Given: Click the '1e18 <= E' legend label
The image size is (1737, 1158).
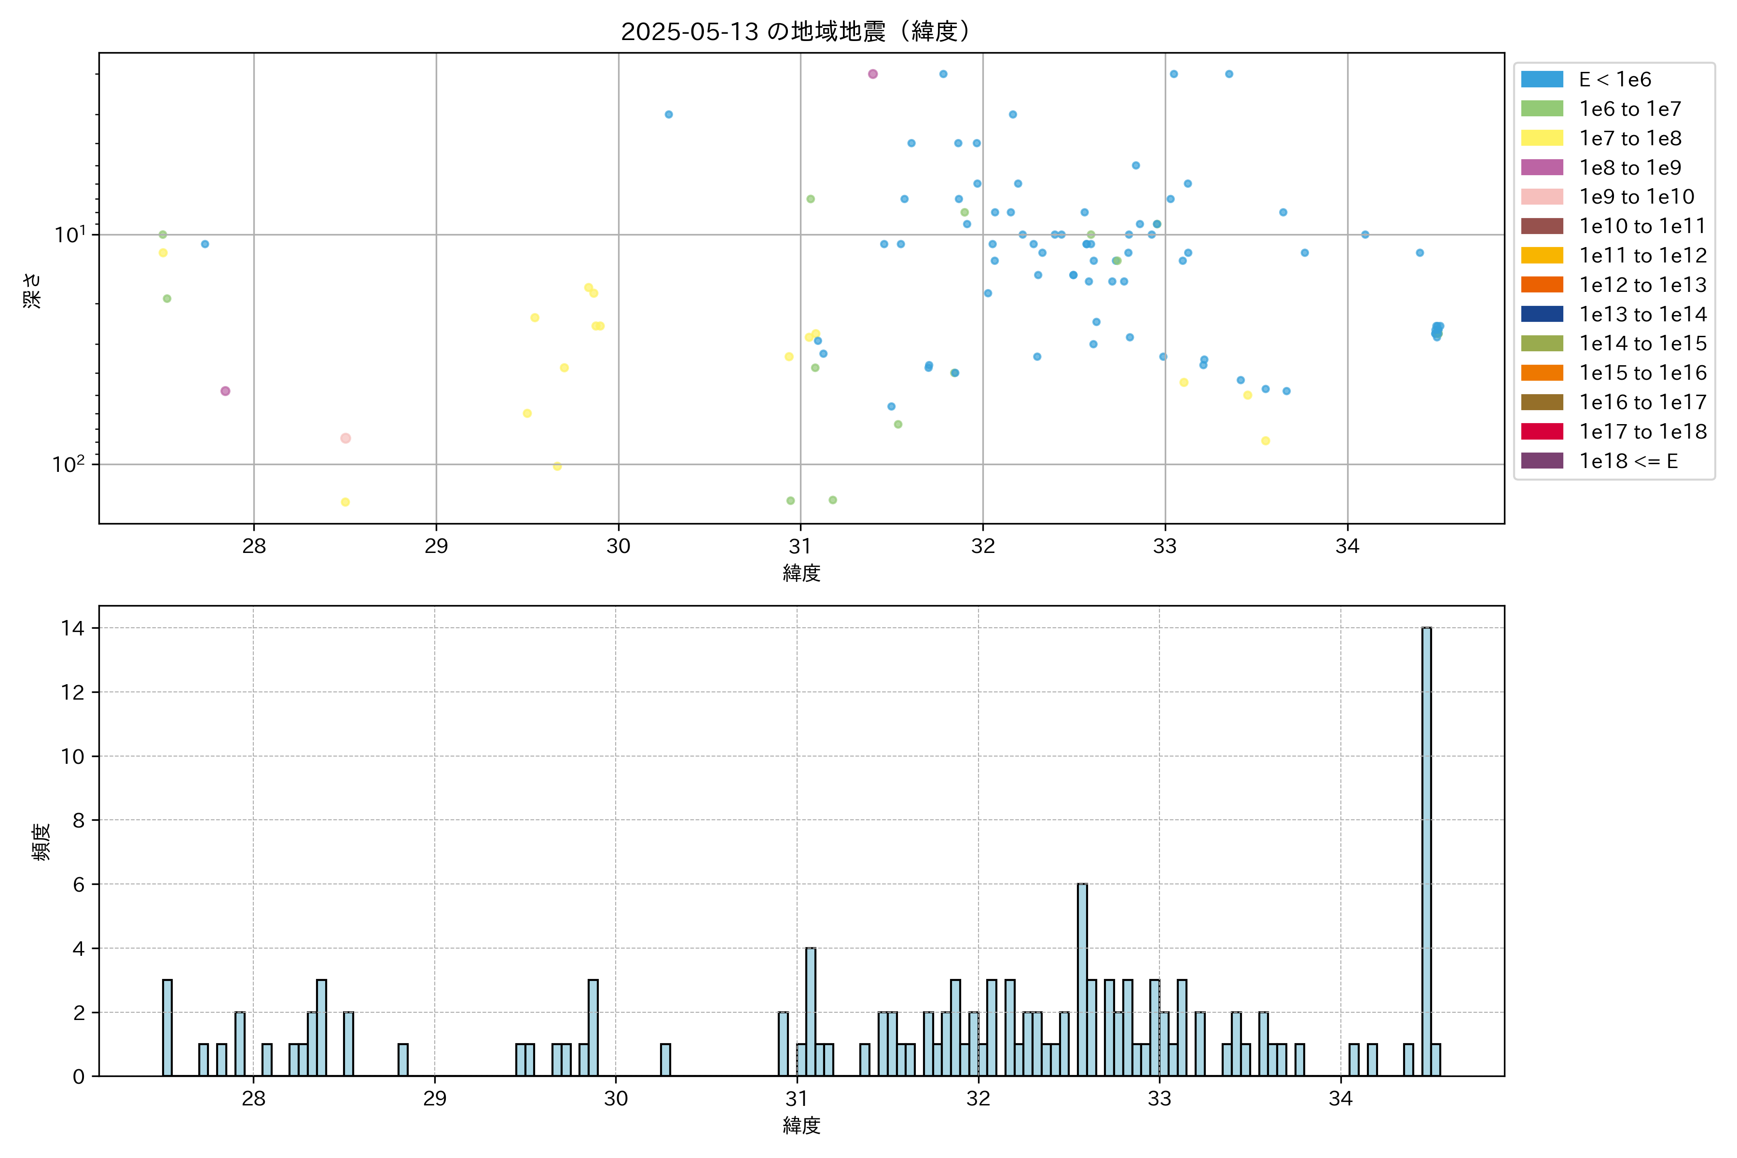Looking at the screenshot, I should tap(1627, 461).
